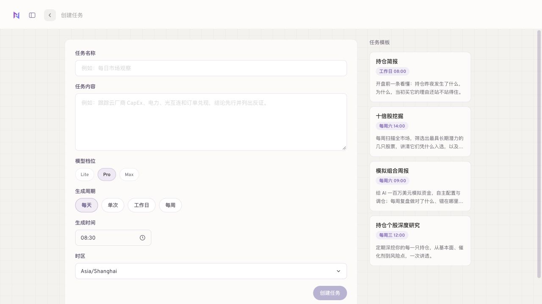The image size is (542, 304).
Task: Select the Pro model tier
Action: point(107,174)
